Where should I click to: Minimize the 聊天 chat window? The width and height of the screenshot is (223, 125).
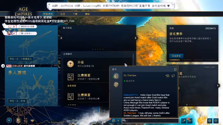coord(175,69)
